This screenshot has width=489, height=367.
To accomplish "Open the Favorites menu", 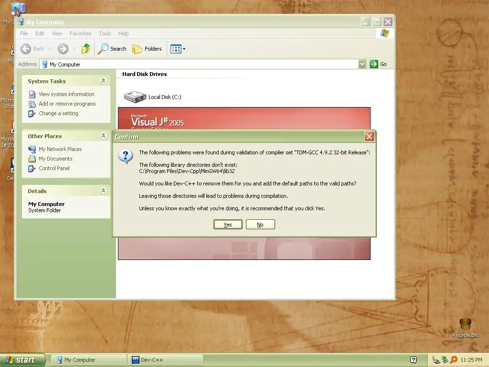I will 80,33.
